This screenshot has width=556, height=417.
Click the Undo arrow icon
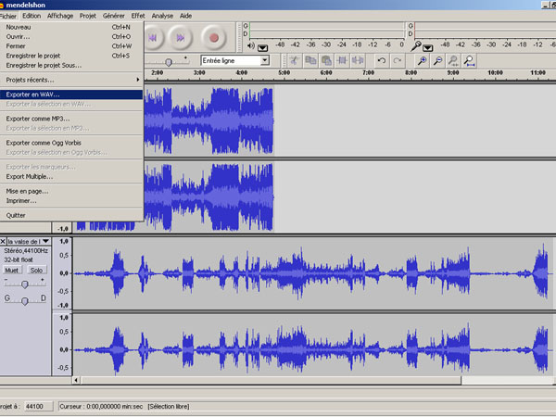pos(382,60)
